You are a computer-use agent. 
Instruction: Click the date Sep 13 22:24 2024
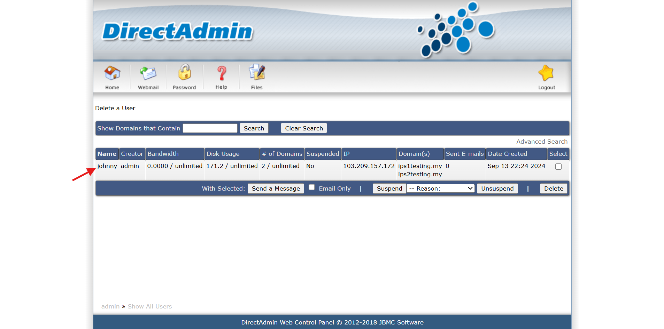(x=516, y=166)
